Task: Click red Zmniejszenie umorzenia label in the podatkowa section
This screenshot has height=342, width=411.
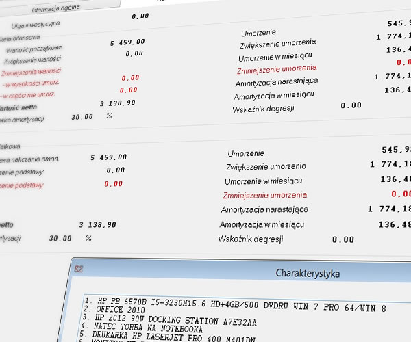Action: point(265,196)
